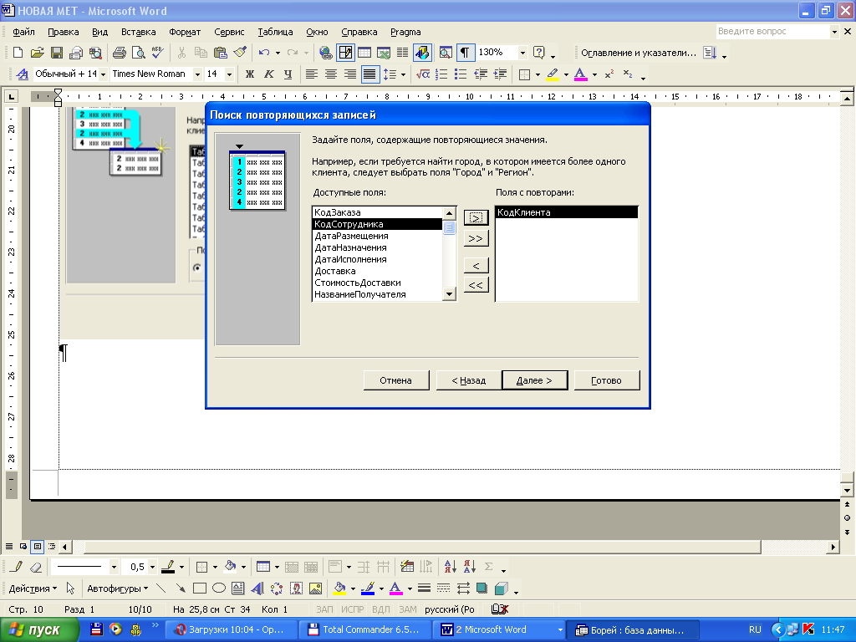Open the Справка menu

point(359,32)
